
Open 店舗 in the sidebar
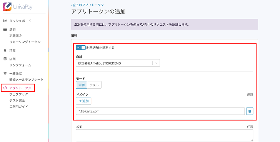coord(12,59)
